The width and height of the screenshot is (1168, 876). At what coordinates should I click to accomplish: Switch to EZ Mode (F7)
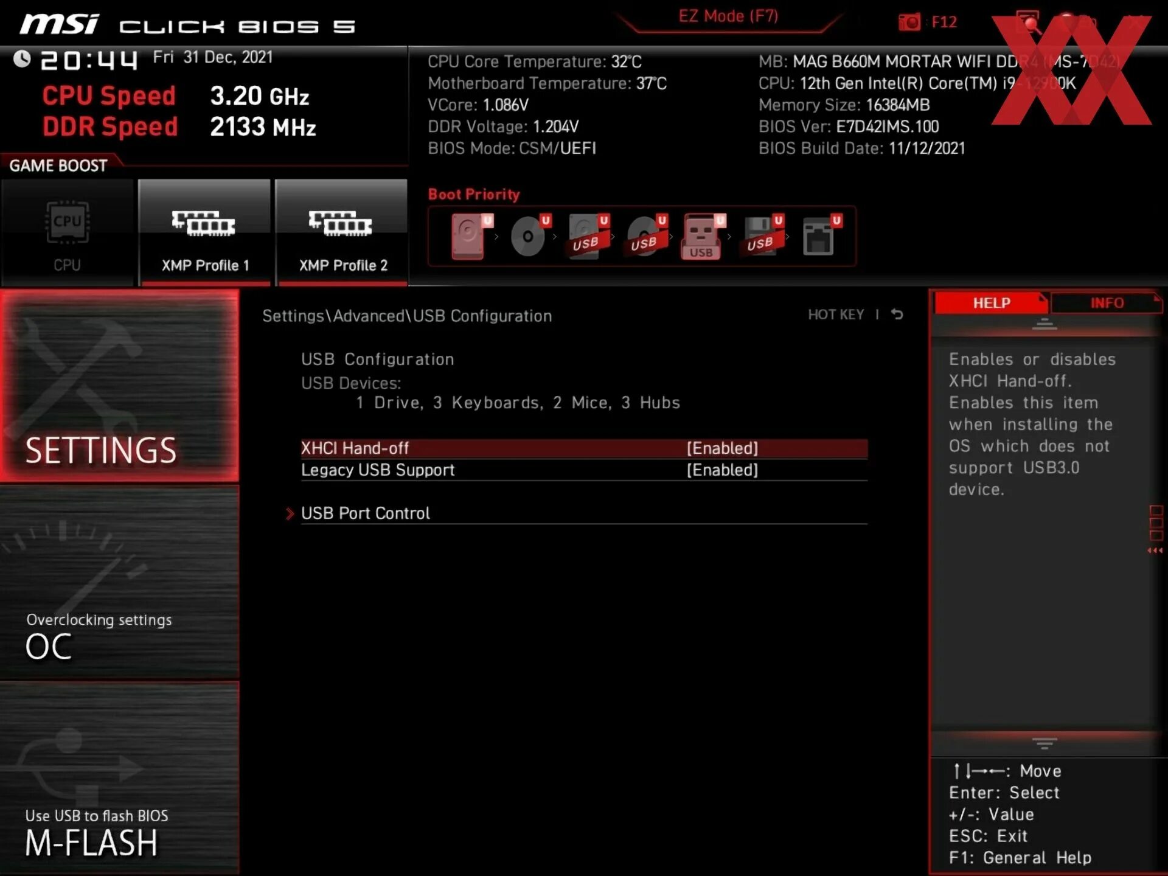[x=728, y=16]
